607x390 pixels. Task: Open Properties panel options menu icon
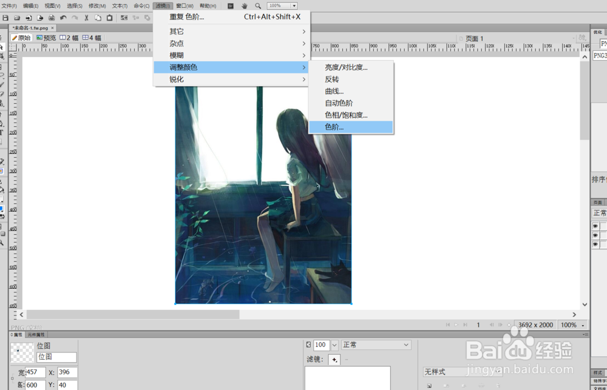click(x=585, y=334)
